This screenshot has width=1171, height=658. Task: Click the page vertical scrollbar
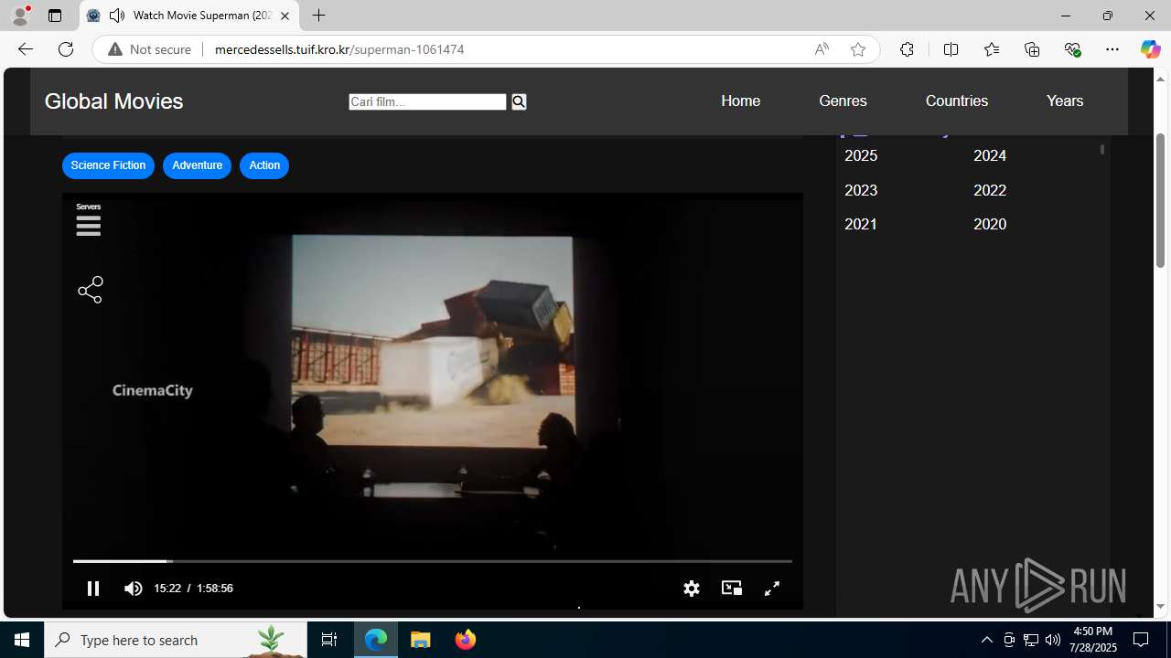(1160, 201)
